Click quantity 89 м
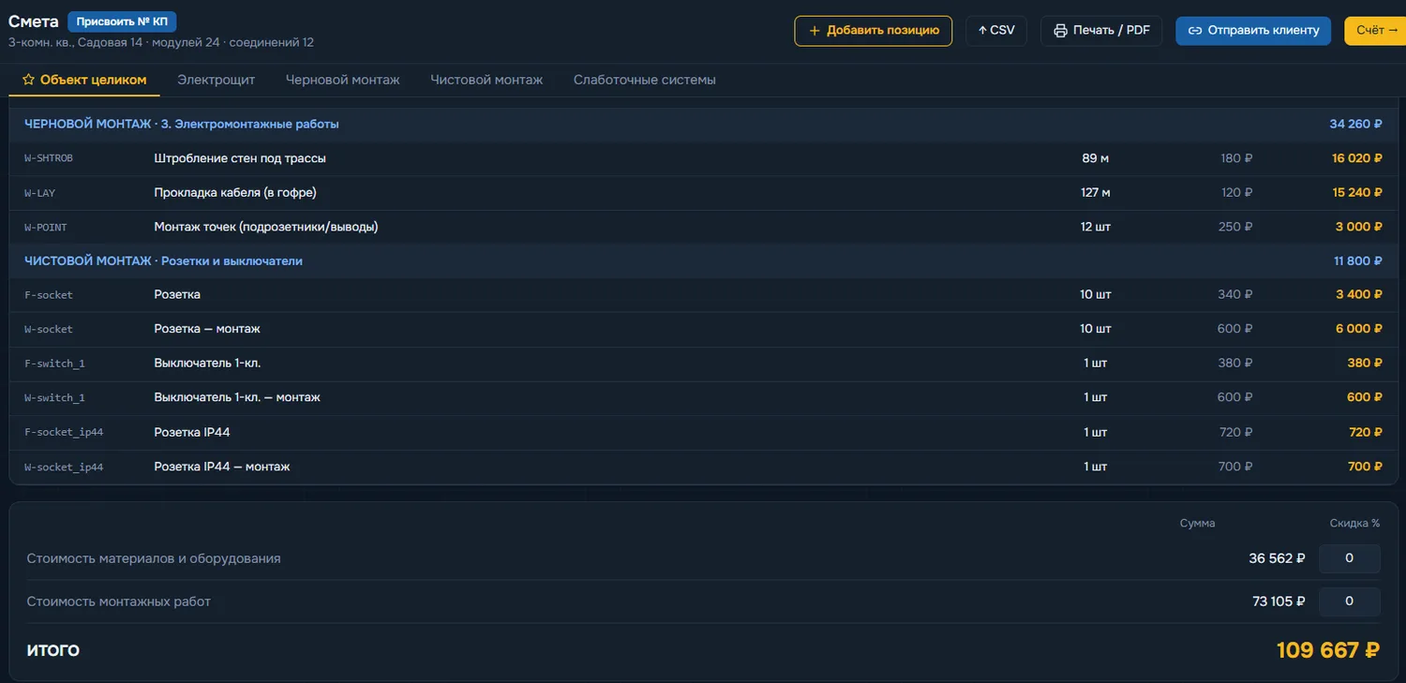 pyautogui.click(x=1096, y=158)
